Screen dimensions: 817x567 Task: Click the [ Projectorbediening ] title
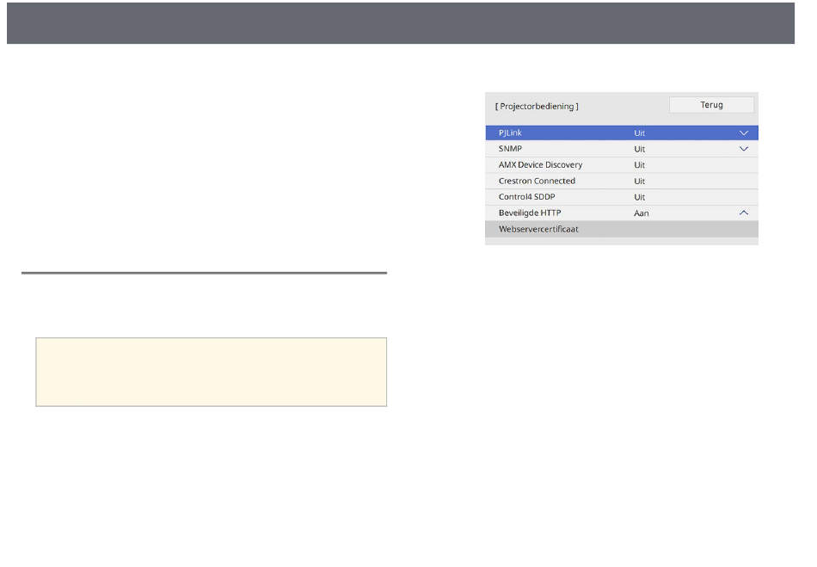coord(537,107)
